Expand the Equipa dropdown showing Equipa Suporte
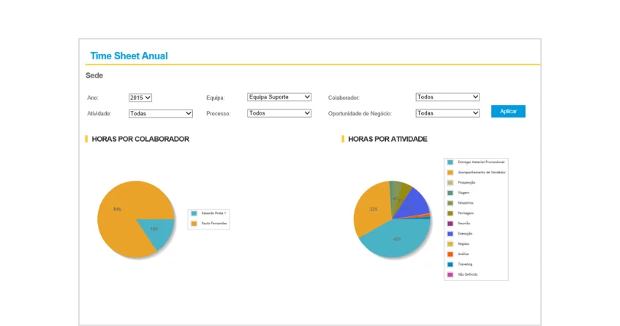Viewport: 620px width, 326px height. [x=279, y=96]
